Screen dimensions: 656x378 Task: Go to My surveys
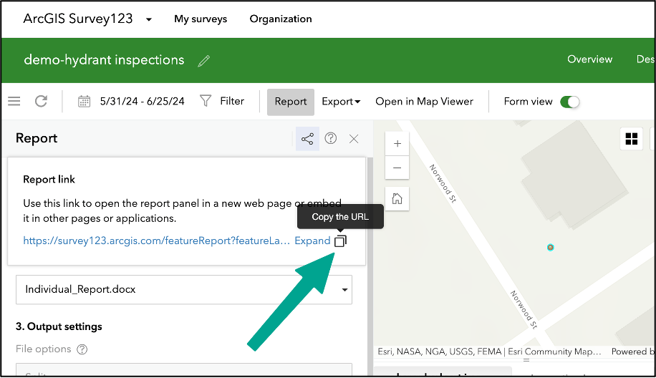click(201, 19)
